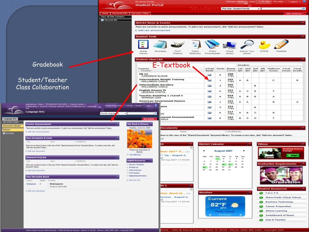Go to next month in District Calendar
The width and height of the screenshot is (309, 232).
point(244,151)
